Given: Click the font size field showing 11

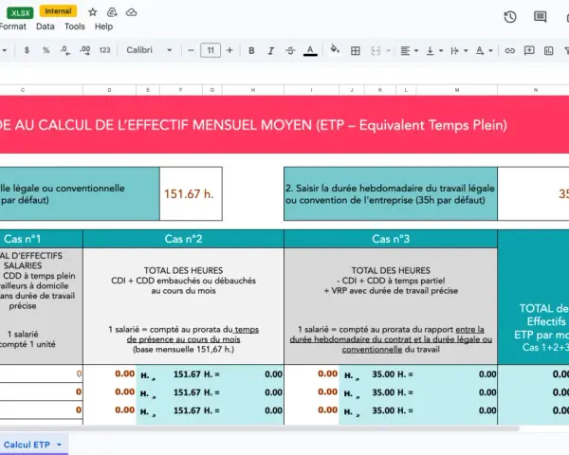Looking at the screenshot, I should (x=211, y=50).
